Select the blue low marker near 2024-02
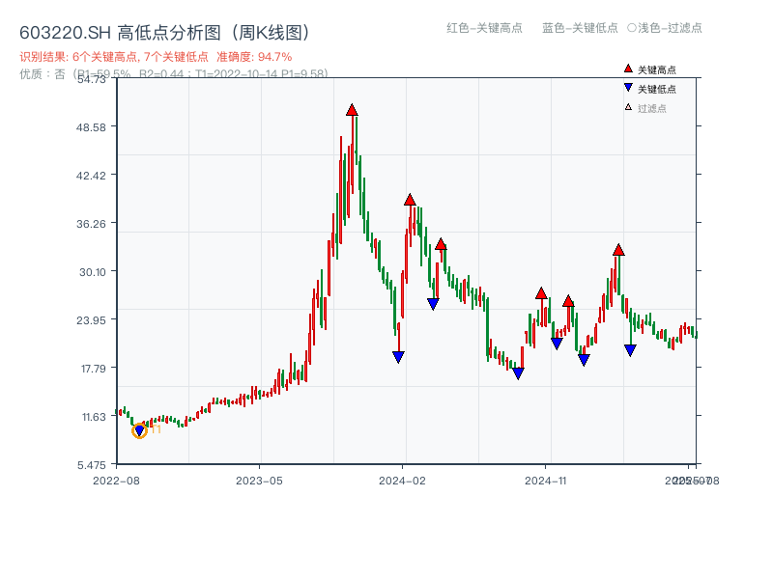Image resolution: width=773 pixels, height=579 pixels. point(398,357)
